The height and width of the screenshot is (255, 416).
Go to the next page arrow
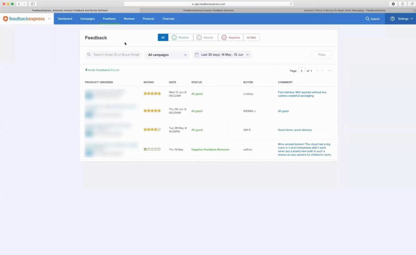pos(322,71)
